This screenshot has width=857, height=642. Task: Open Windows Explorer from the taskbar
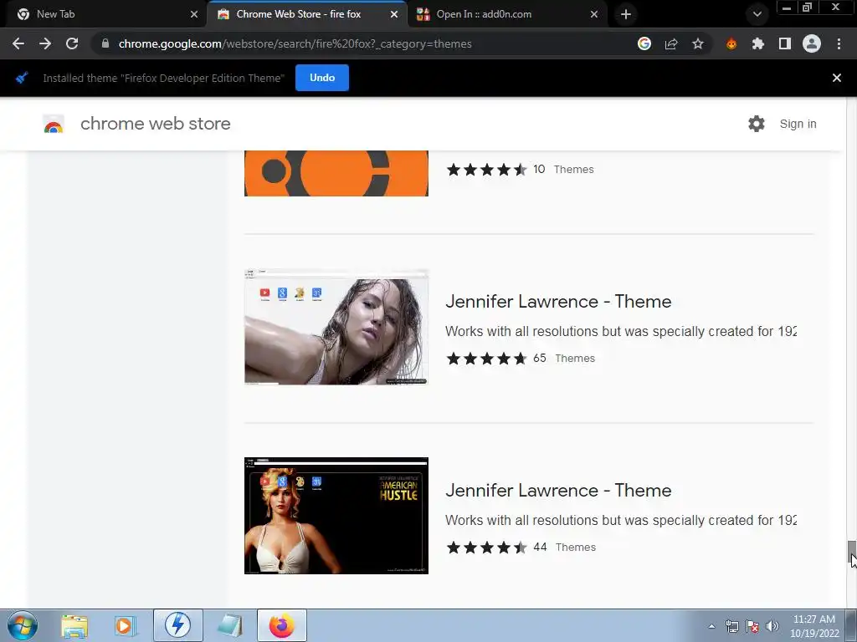74,625
